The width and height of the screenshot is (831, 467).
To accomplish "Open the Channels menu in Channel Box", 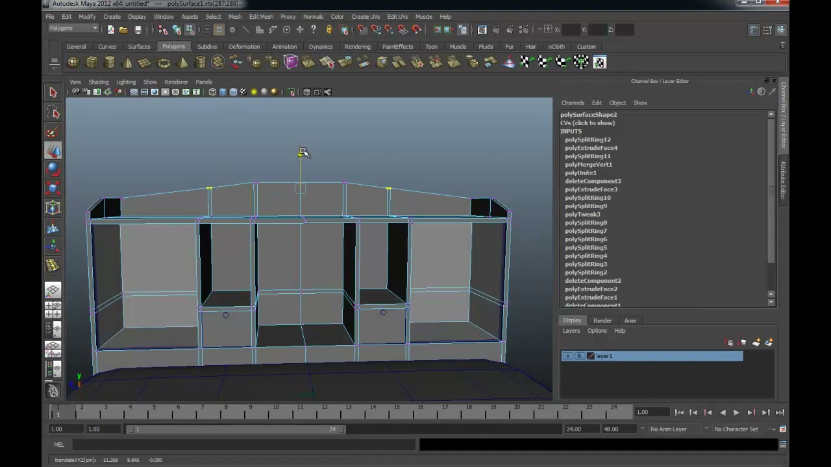I will tap(573, 102).
